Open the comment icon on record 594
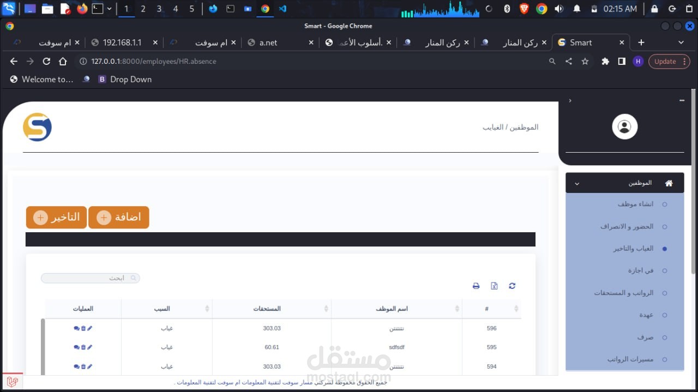 (76, 366)
